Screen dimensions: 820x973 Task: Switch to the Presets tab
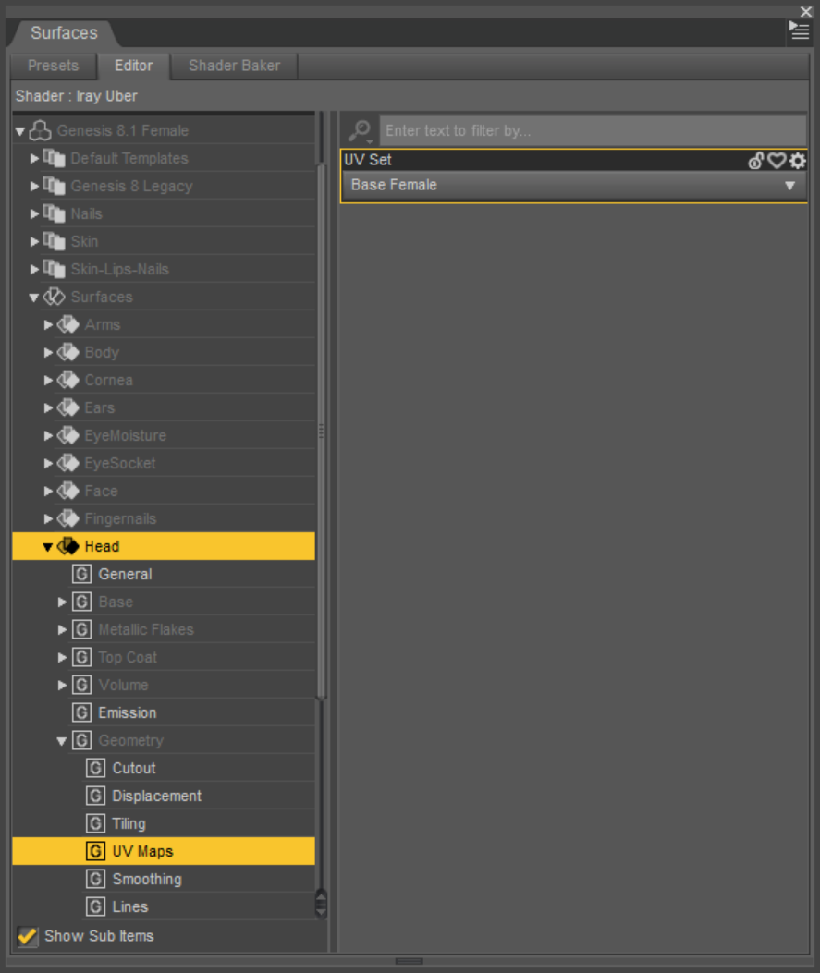(x=54, y=66)
